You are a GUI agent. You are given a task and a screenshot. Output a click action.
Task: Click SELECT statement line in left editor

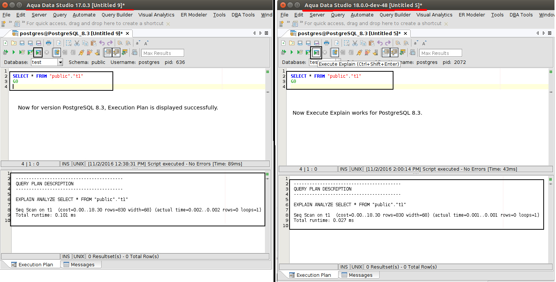click(48, 76)
